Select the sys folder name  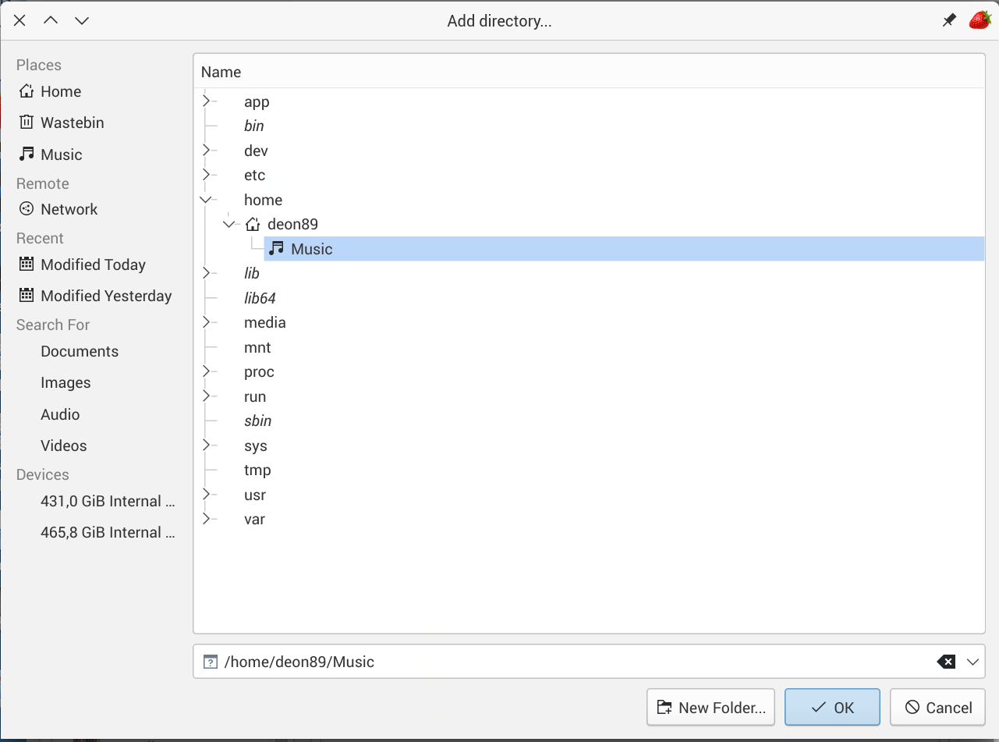tap(256, 446)
